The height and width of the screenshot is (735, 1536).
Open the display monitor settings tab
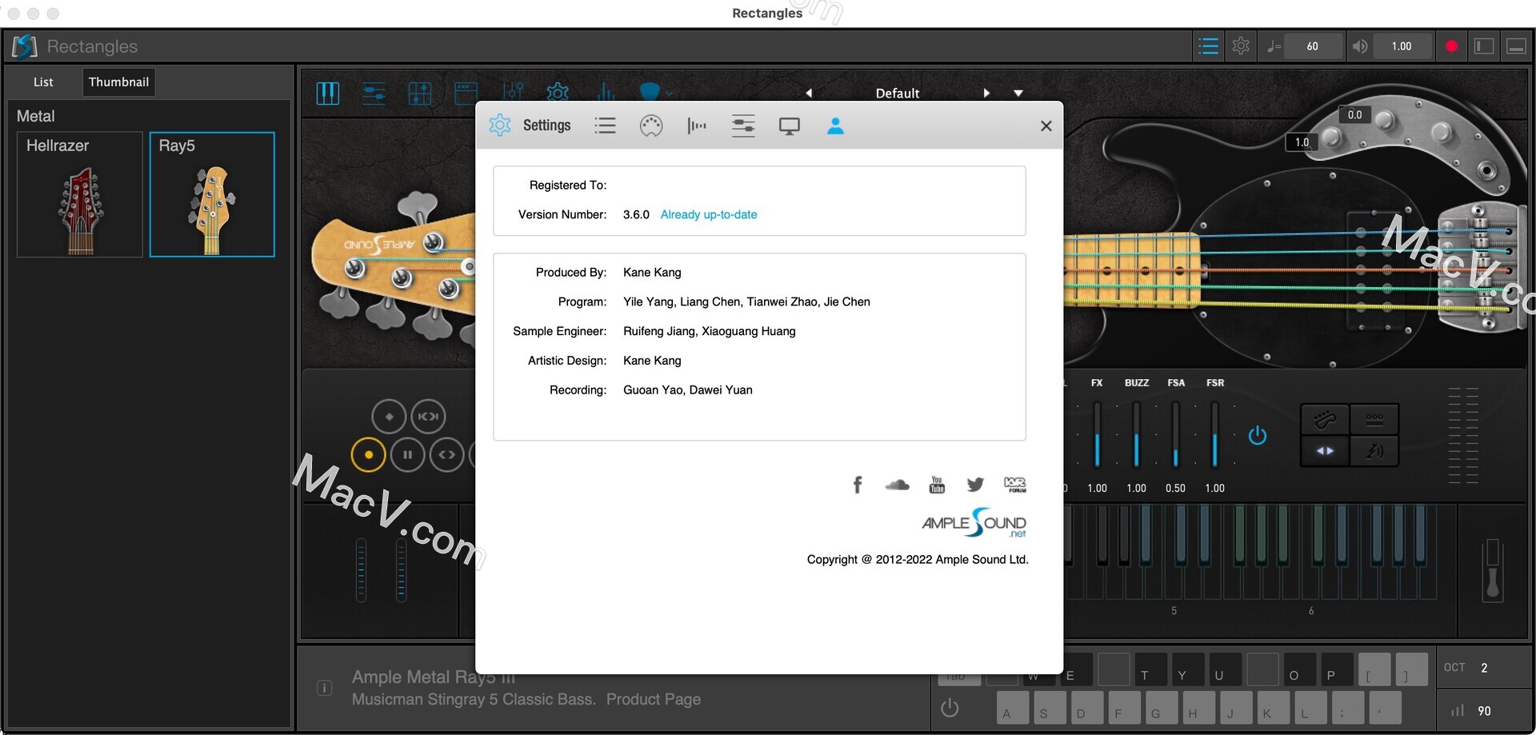pos(790,126)
